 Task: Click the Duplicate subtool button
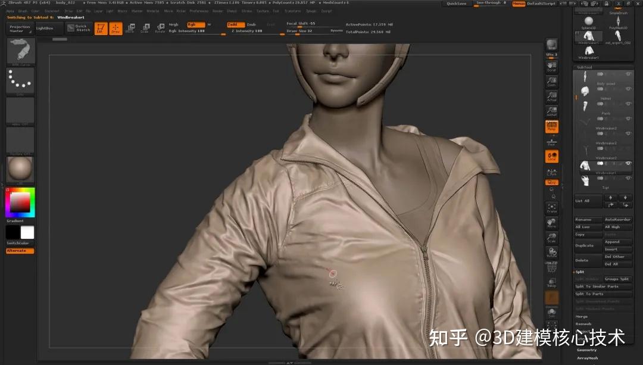tap(588, 245)
